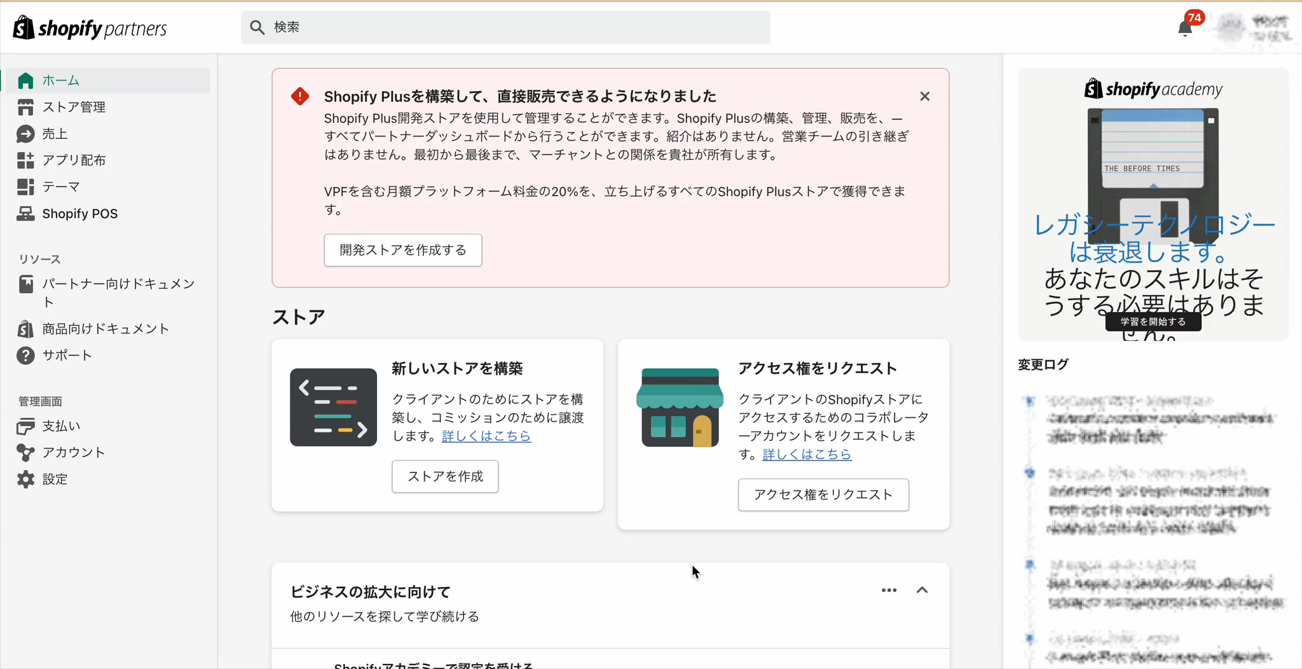Click the サポート question mark icon
Image resolution: width=1302 pixels, height=669 pixels.
(25, 355)
